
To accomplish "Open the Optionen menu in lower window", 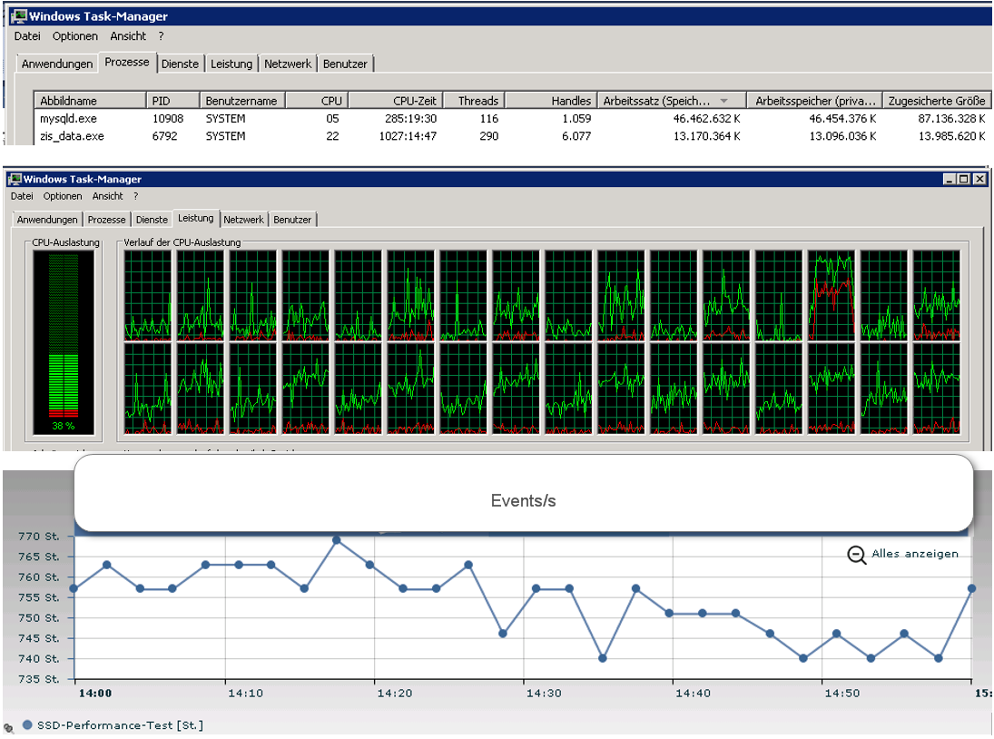I will pyautogui.click(x=64, y=196).
